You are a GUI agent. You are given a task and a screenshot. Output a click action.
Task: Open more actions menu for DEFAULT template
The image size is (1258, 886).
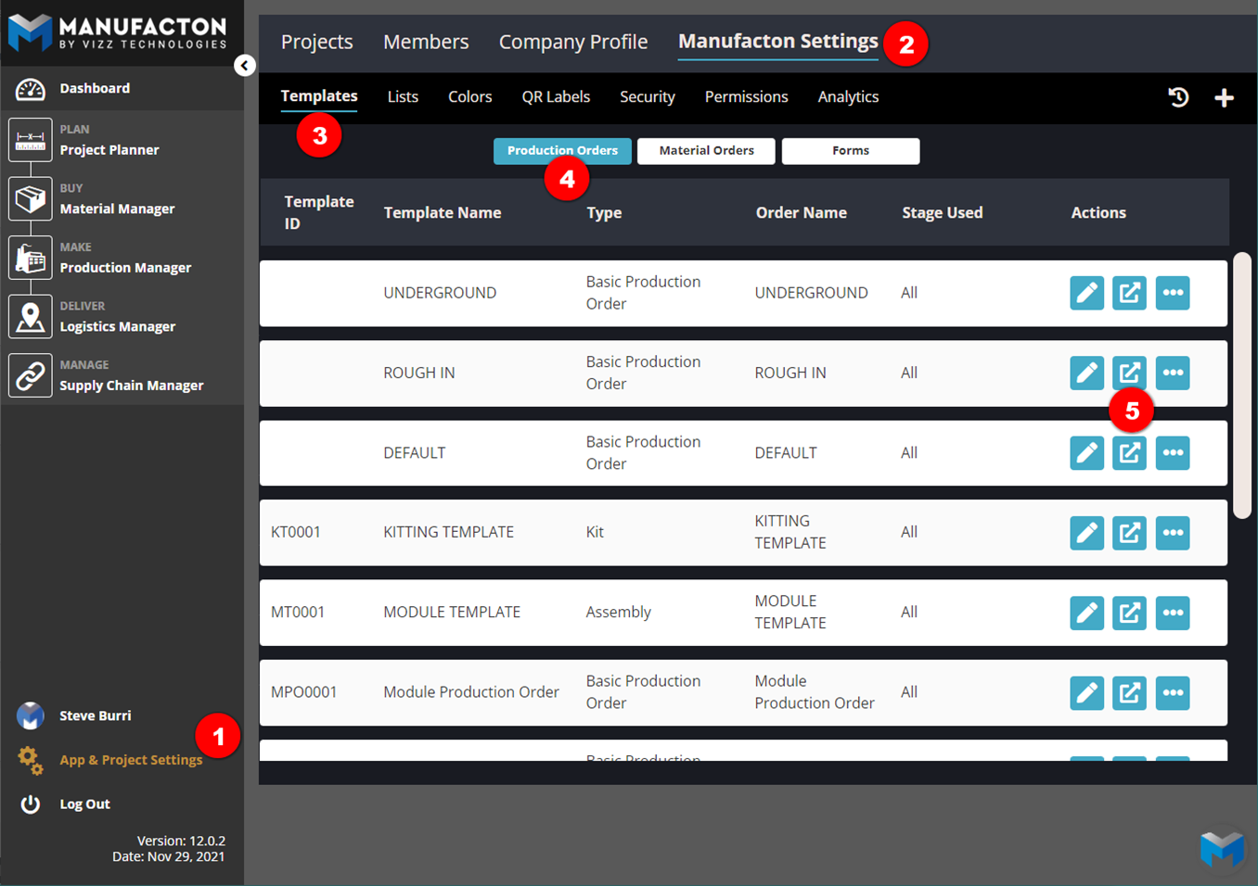(1173, 453)
